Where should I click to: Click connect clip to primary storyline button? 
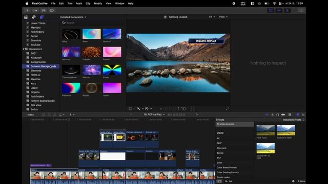tap(44, 114)
